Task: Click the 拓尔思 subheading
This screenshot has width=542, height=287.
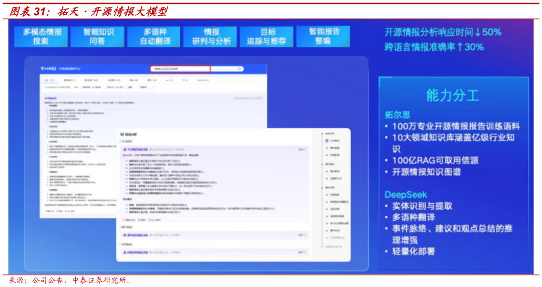Action: pos(397,115)
